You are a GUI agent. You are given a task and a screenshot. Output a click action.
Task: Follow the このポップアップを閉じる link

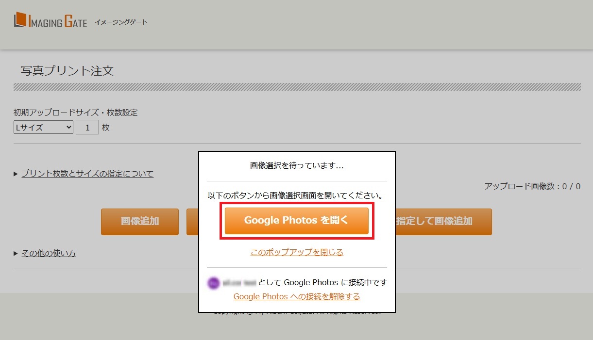tap(297, 252)
